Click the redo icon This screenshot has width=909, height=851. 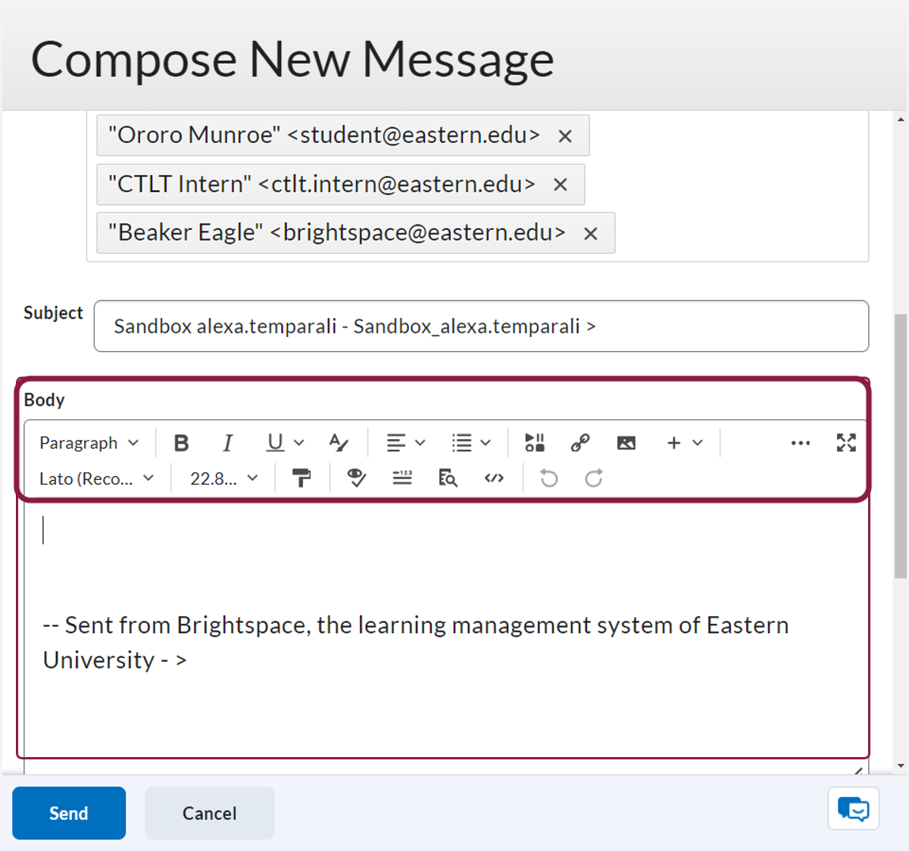[x=594, y=478]
